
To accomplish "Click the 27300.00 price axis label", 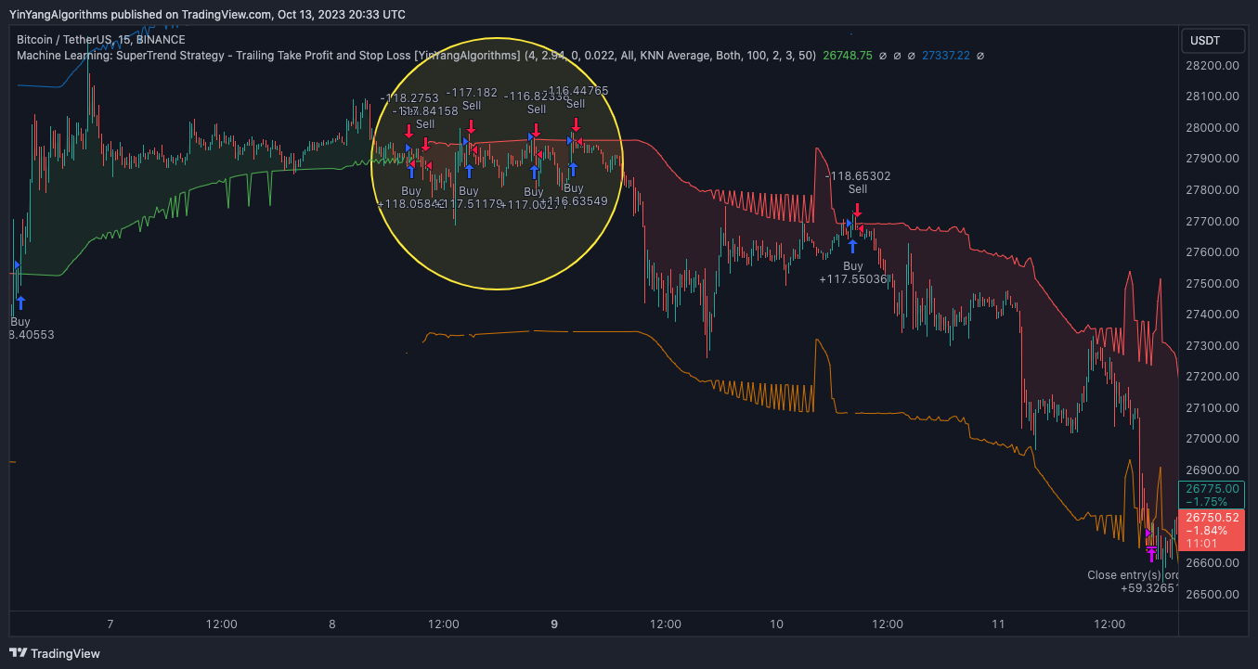I will click(1213, 345).
